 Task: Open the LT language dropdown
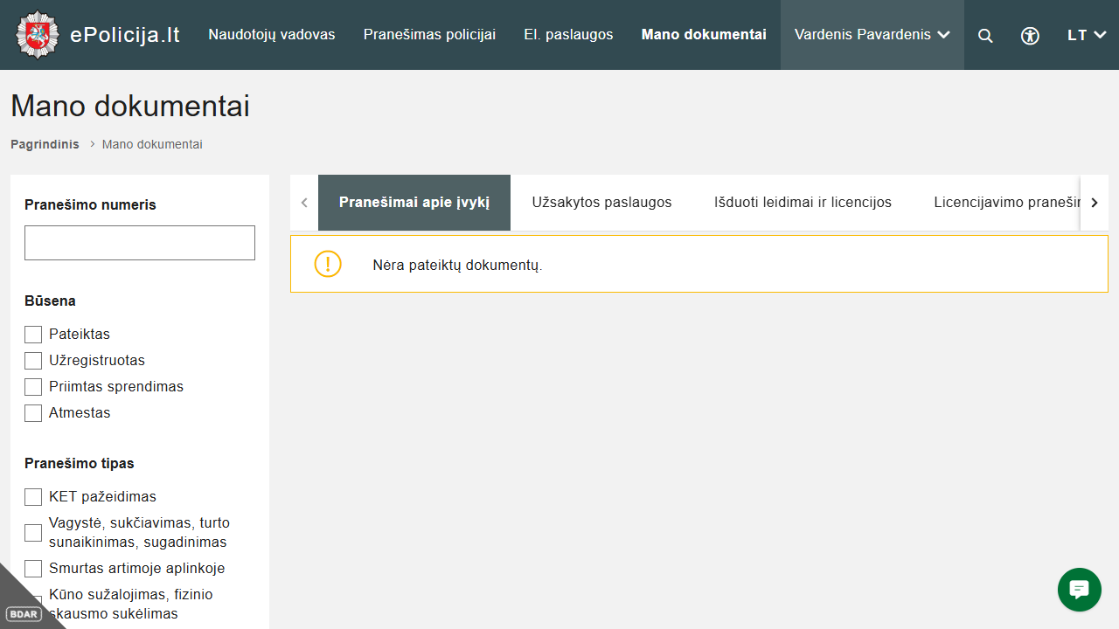1087,35
